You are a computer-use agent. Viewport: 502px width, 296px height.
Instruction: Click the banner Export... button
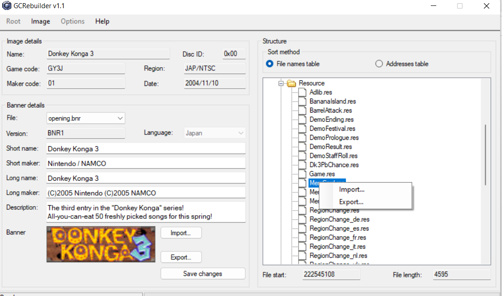[x=181, y=257]
